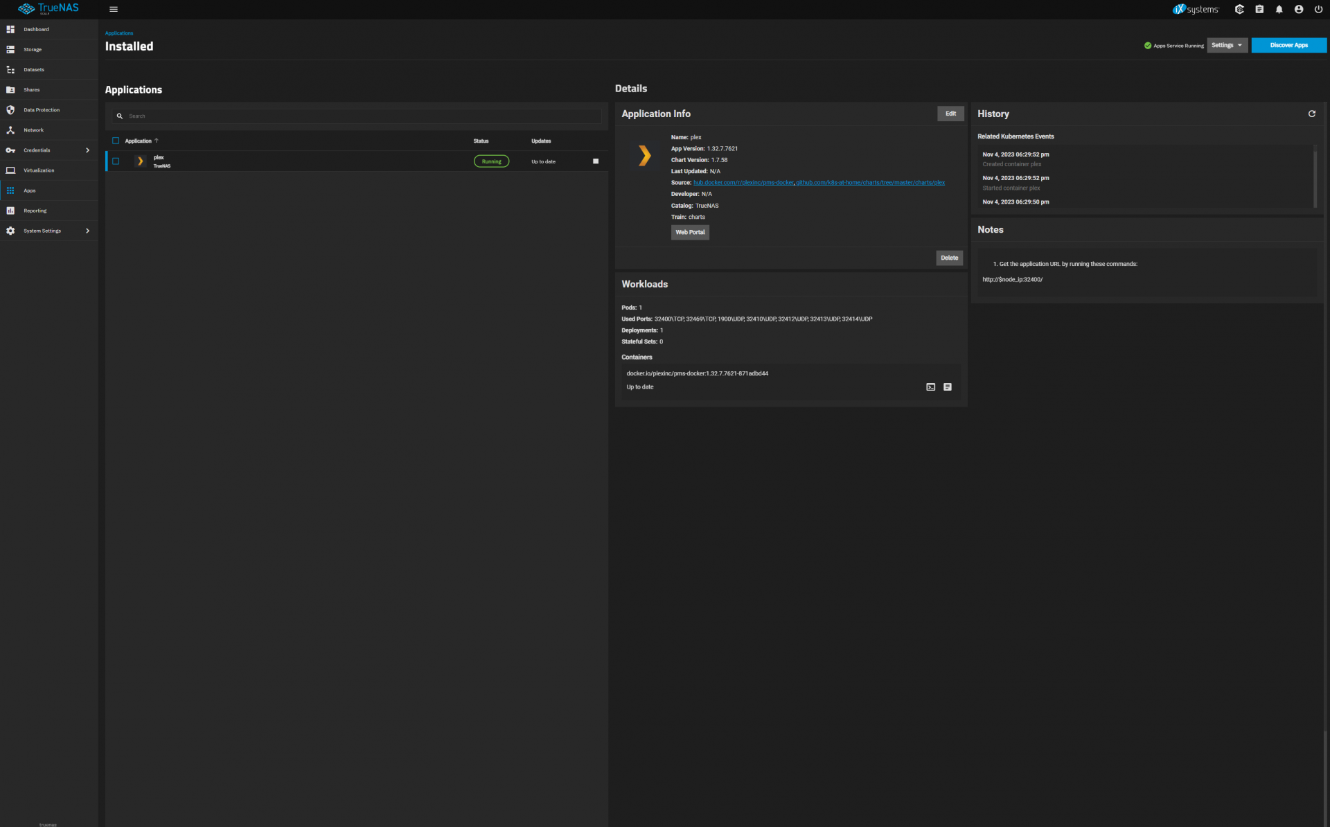Viewport: 1330px width, 827px height.
Task: Go to Dashboard in the sidebar
Action: click(36, 30)
